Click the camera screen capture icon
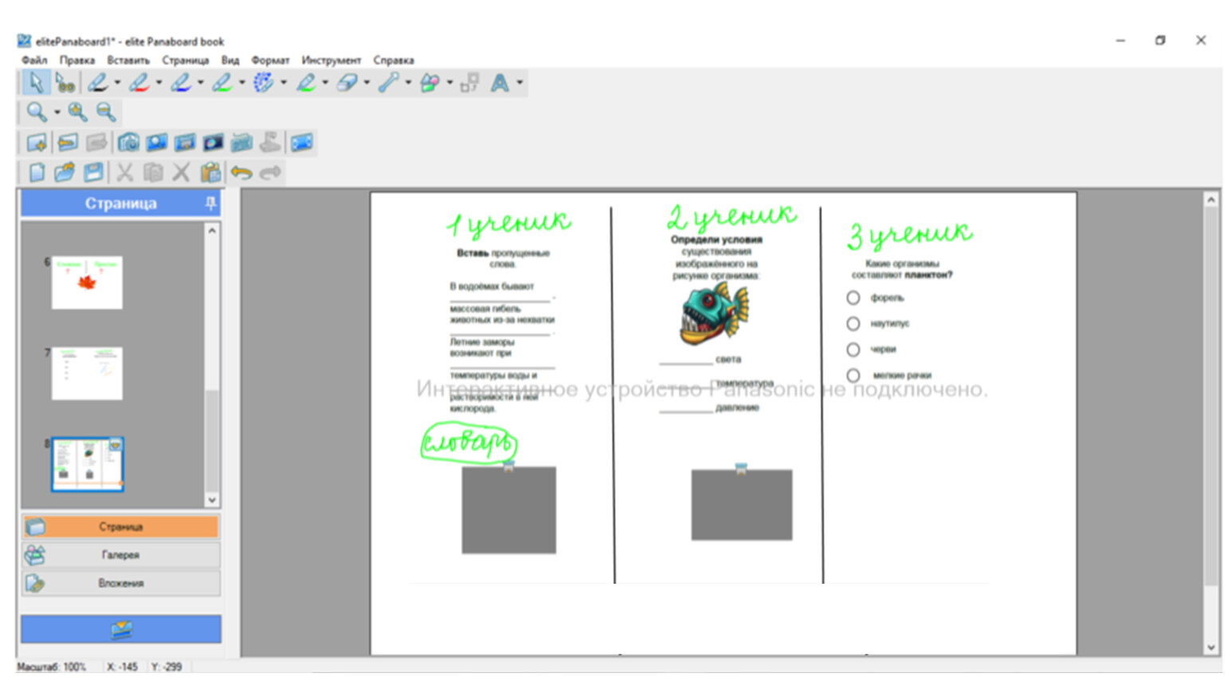This screenshot has height=689, width=1228. (x=128, y=144)
